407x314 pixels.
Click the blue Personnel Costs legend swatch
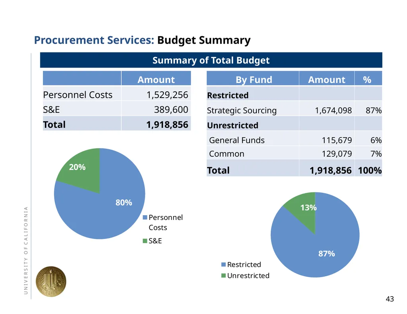145,217
